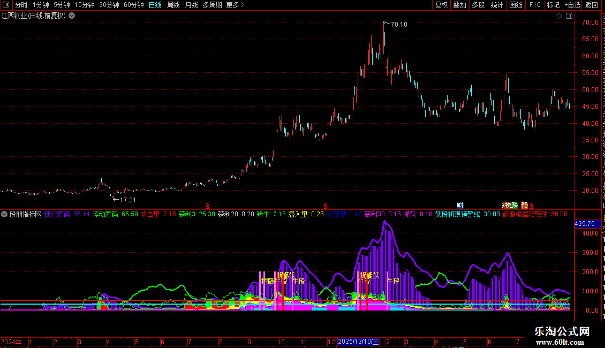Click the right panel toggle icon beside the diamond
This screenshot has height=348, width=605.
click(569, 16)
